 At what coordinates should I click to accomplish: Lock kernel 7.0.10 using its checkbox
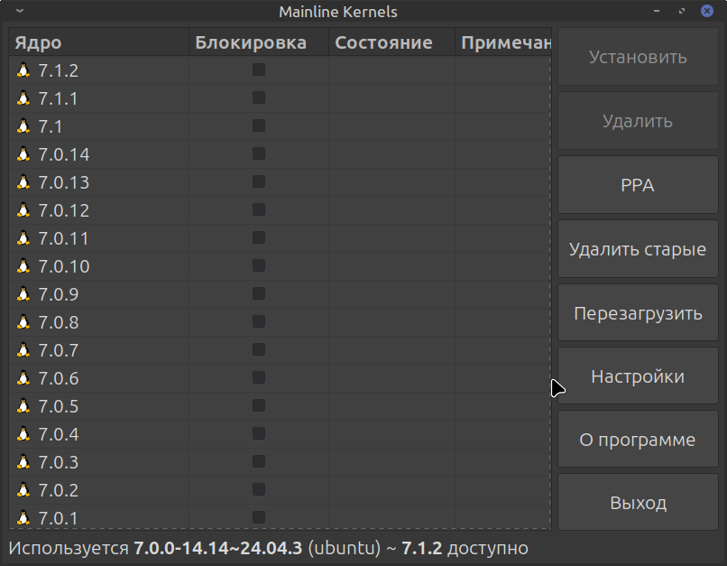(259, 265)
